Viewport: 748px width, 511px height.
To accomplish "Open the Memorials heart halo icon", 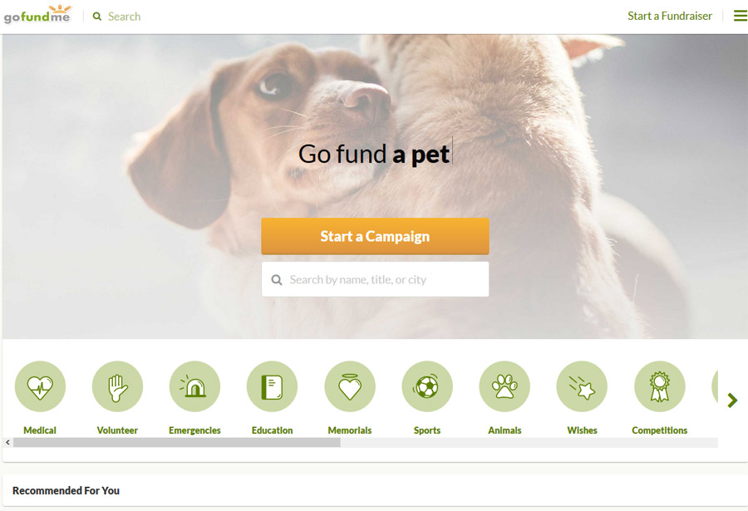I will coord(350,386).
